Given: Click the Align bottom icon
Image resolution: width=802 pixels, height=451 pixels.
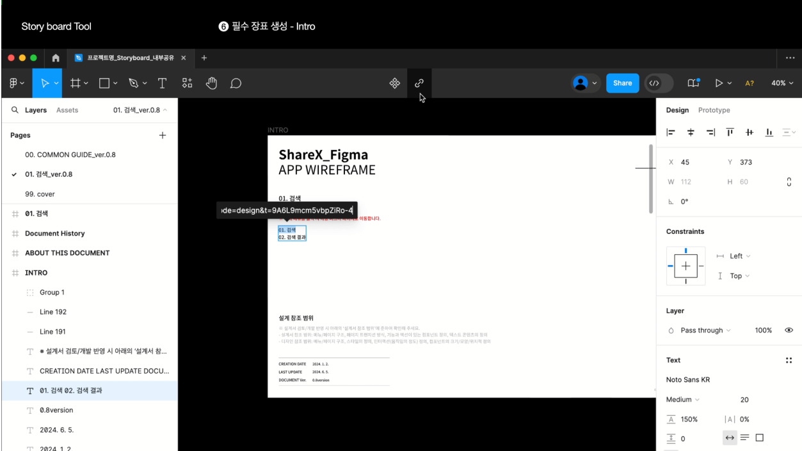Looking at the screenshot, I should (x=769, y=133).
